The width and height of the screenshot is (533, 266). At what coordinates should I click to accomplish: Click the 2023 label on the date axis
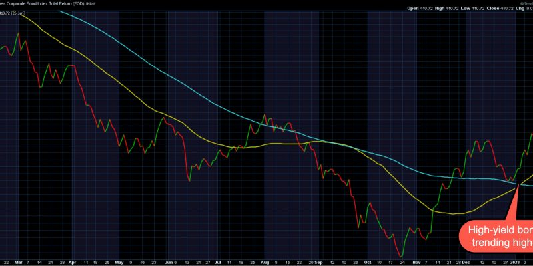(516, 262)
